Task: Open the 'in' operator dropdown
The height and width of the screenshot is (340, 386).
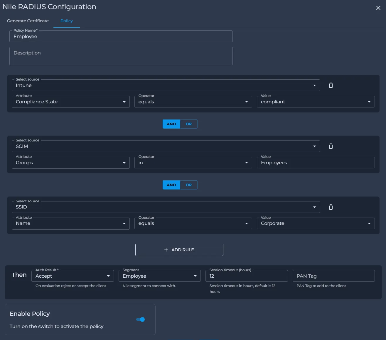Action: pos(193,163)
